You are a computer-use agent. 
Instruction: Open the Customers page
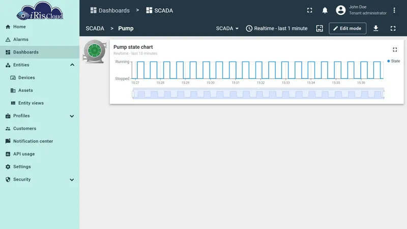click(x=40, y=129)
